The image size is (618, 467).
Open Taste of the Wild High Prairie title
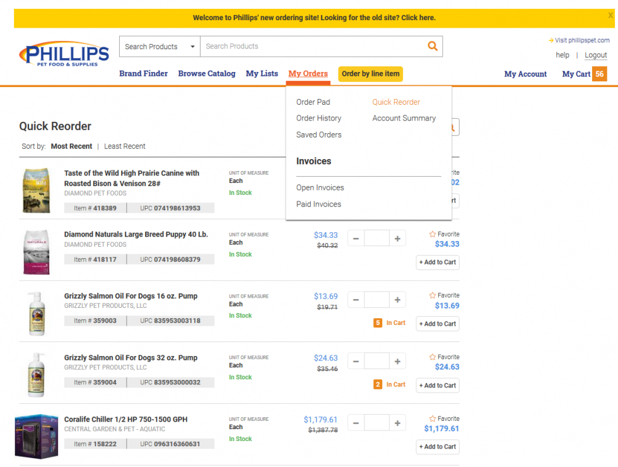[x=132, y=178]
